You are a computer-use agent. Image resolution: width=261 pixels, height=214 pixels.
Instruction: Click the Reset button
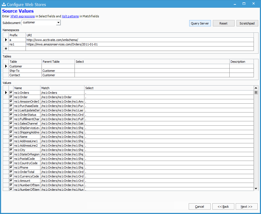tap(224, 23)
